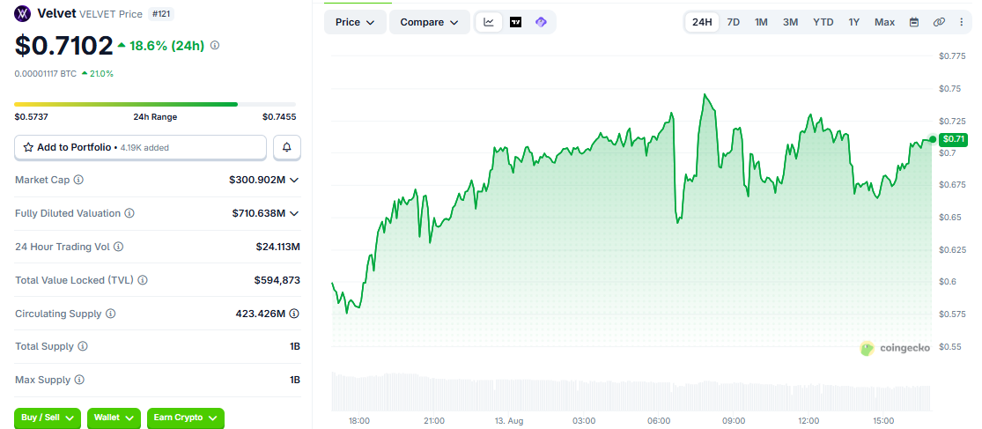Click the bell price alert button

tap(287, 147)
